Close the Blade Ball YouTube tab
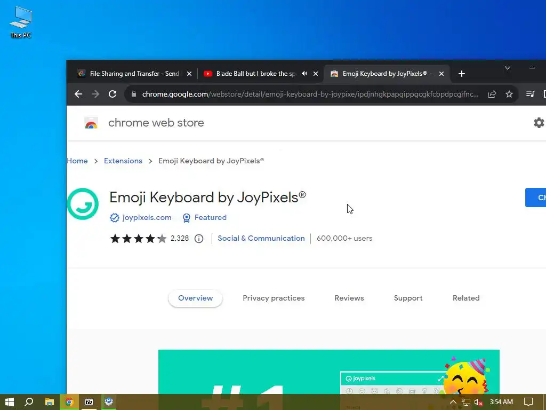The image size is (546, 410). click(316, 74)
